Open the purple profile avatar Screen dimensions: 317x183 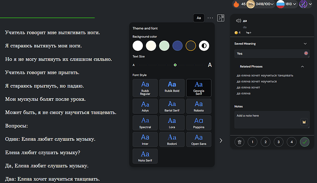[303, 4]
